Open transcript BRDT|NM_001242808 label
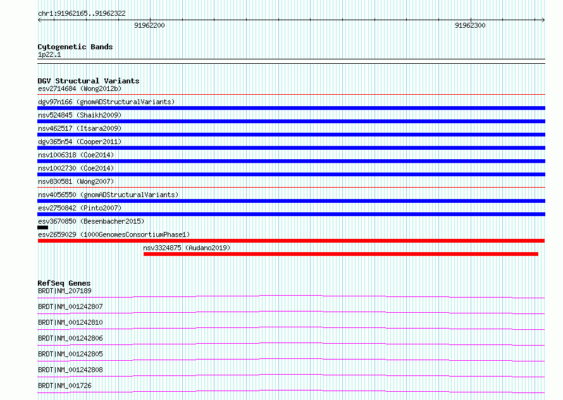The image size is (563, 400). (x=70, y=370)
